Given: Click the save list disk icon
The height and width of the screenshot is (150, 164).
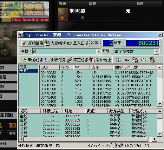Looking at the screenshot, I should coord(135,60).
